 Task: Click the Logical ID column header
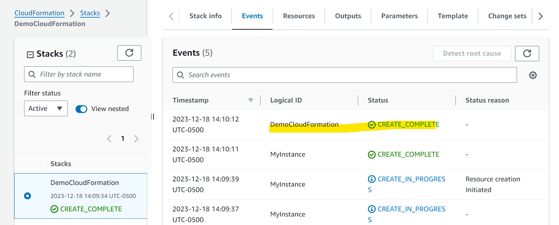[286, 100]
